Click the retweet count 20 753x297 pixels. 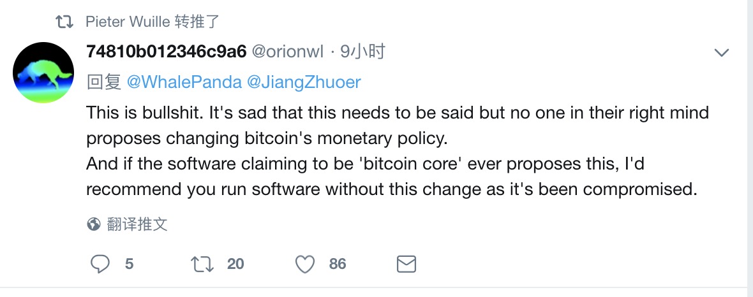click(235, 264)
